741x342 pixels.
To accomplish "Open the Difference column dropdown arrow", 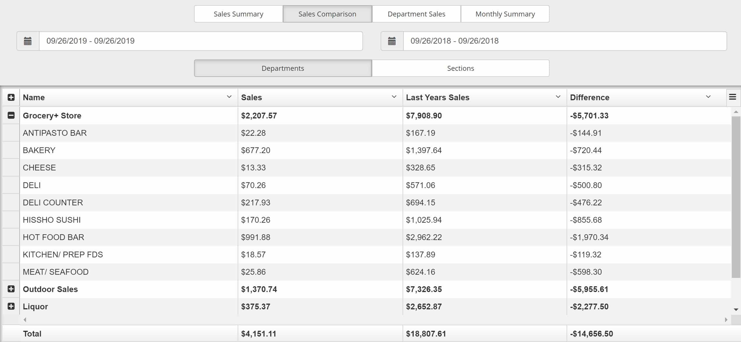I will [x=708, y=97].
